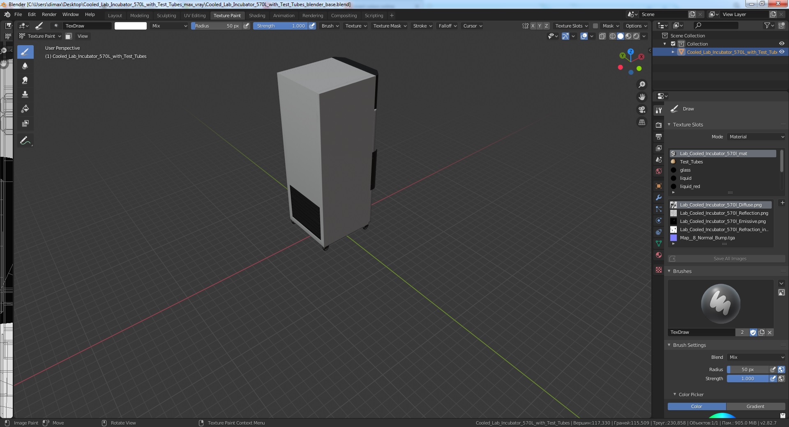Select the Draw brush tool

point(25,52)
